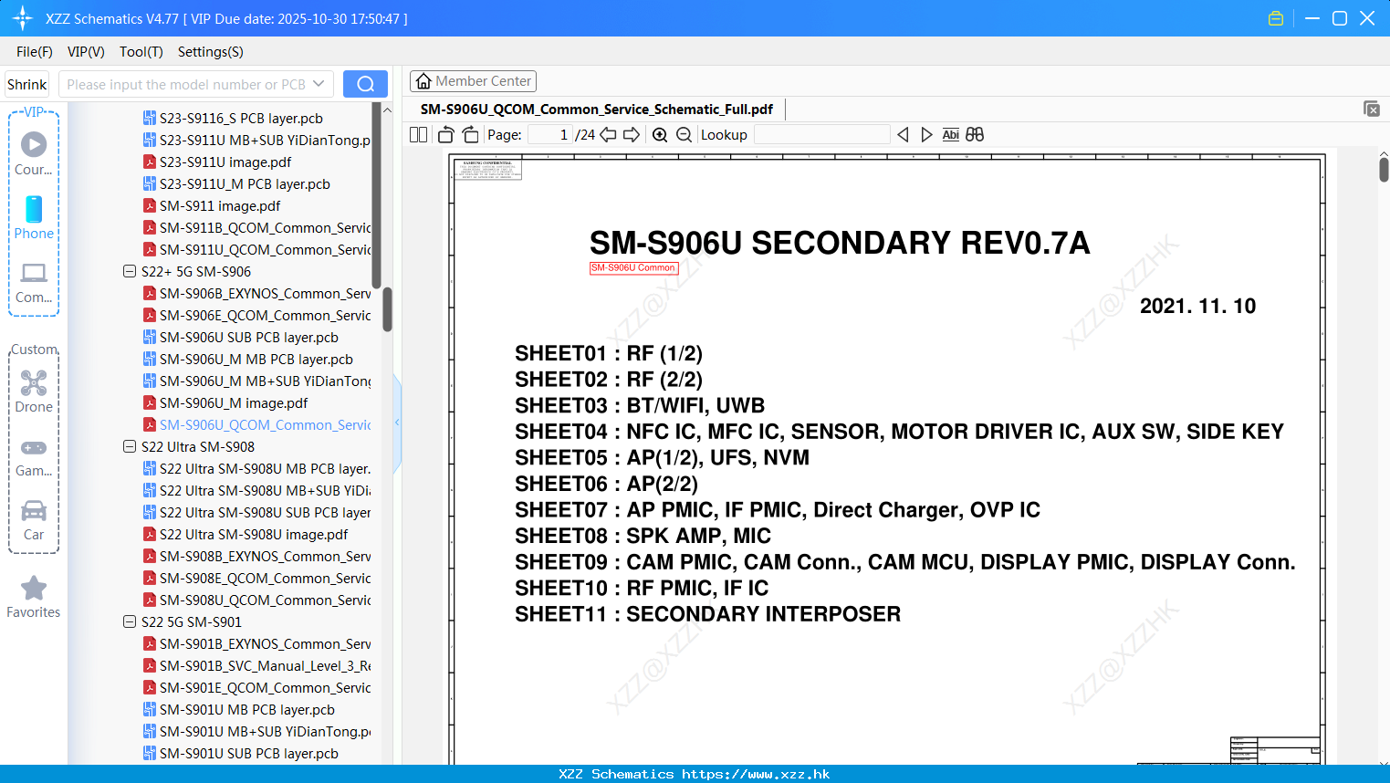Viewport: 1390px width, 783px height.
Task: Find next lookup result triangle
Action: (x=926, y=135)
